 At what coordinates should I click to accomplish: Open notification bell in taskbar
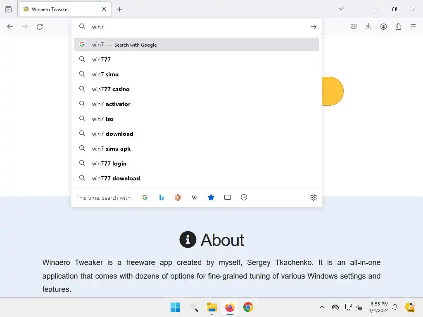[395, 307]
